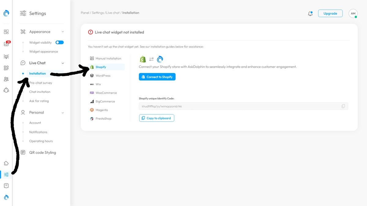Click the Personal section label

36,112
